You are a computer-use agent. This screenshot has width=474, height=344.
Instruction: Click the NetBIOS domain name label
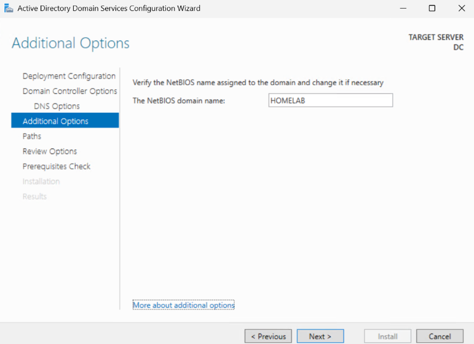[179, 101]
